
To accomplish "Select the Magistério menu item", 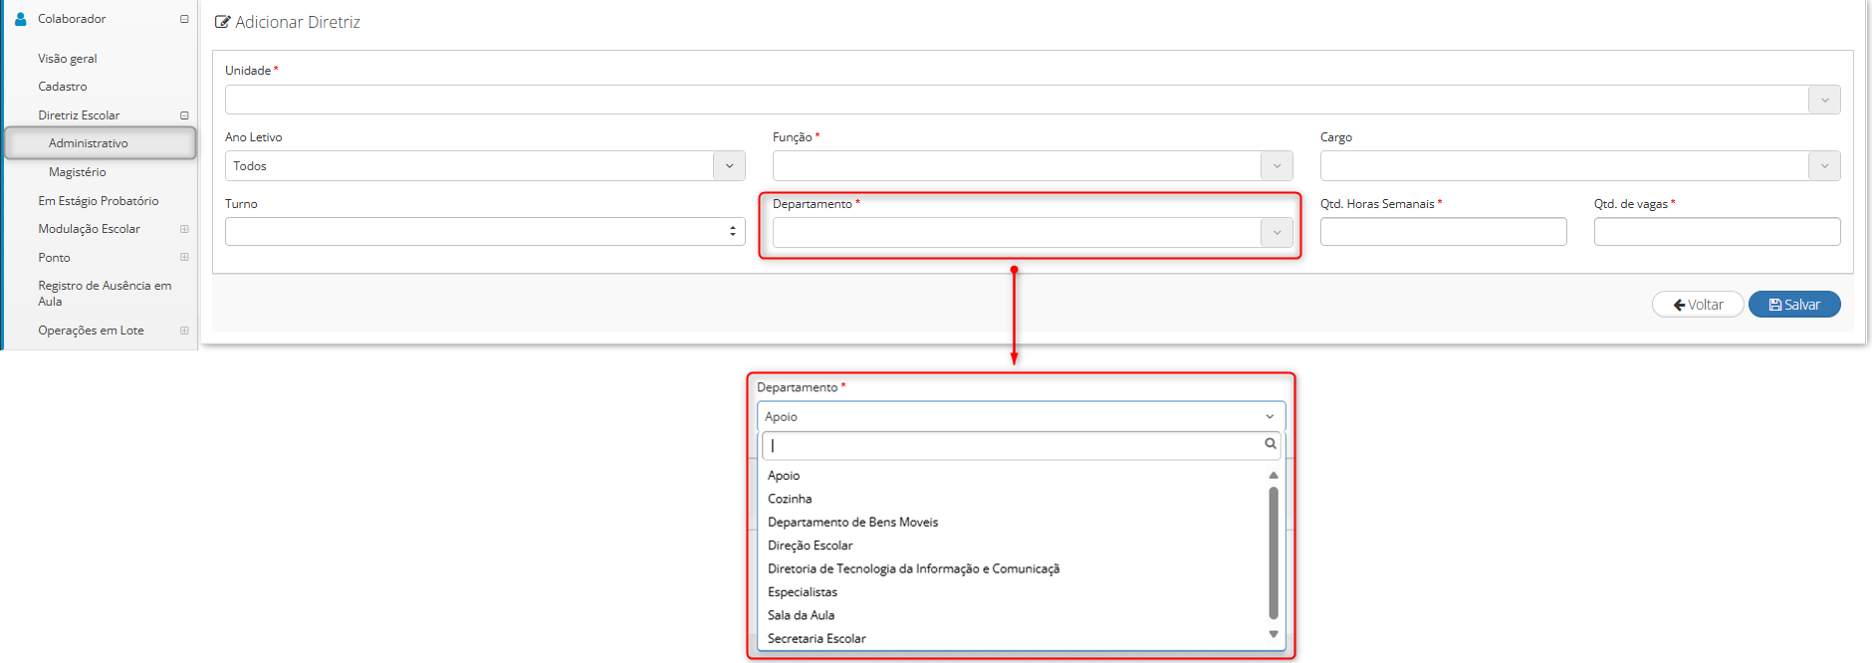I will pos(78,172).
